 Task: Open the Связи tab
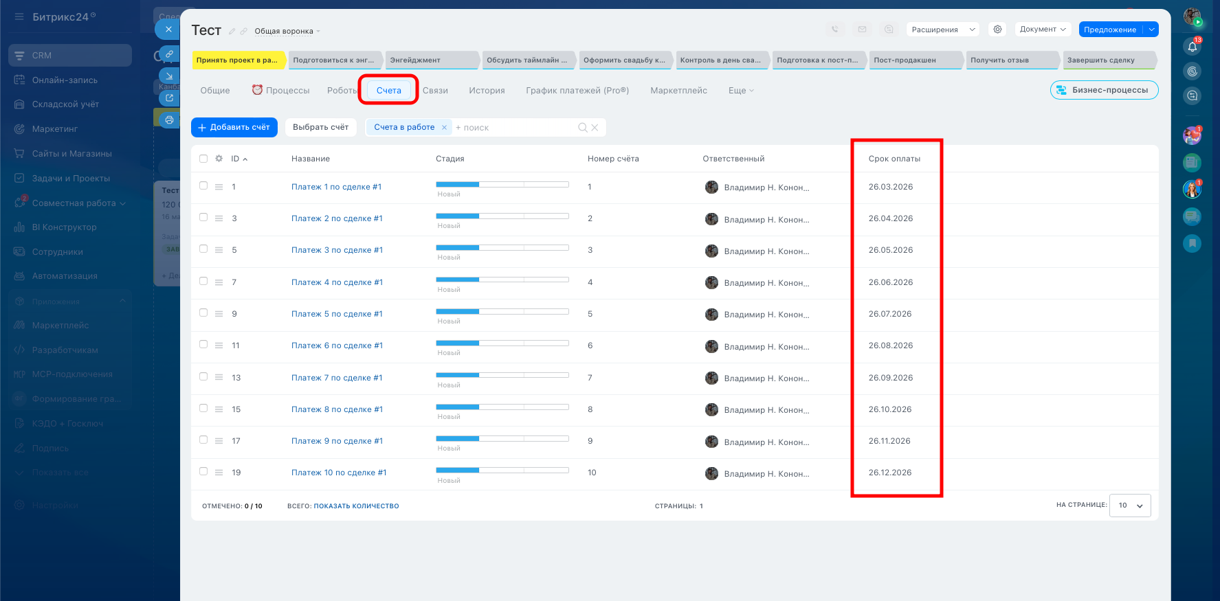click(435, 91)
